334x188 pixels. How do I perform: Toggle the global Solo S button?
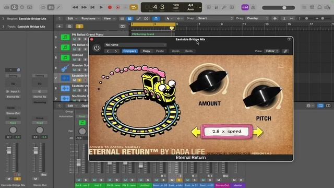[79, 26]
